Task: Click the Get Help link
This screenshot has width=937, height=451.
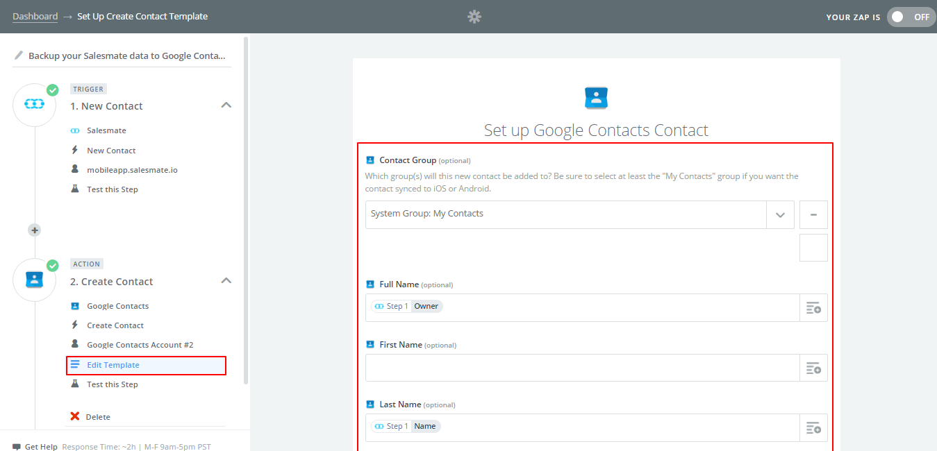Action: coord(41,447)
